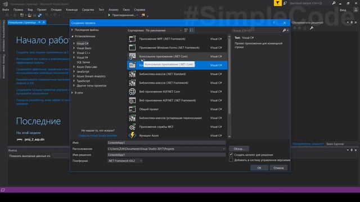Select the TypeScript tree item
360x202 pixels.
(x=83, y=81)
